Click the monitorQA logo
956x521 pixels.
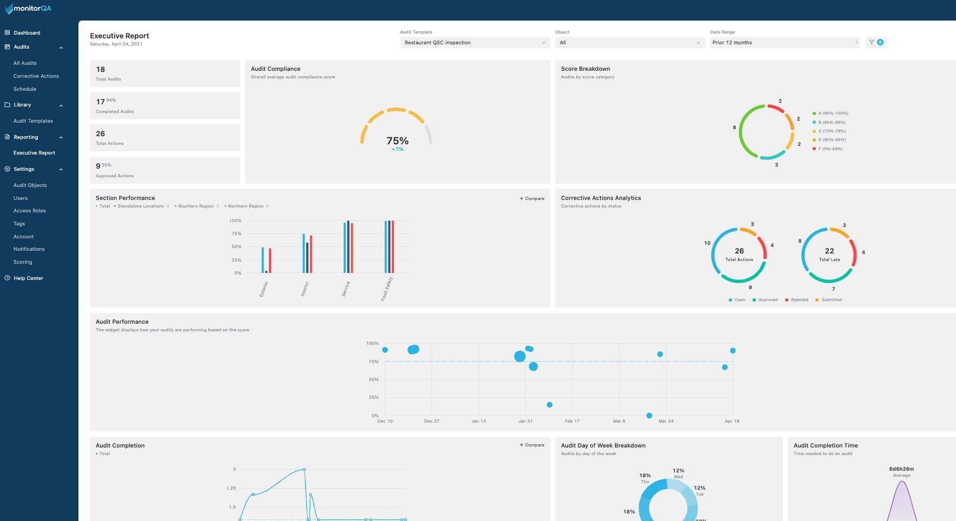(28, 9)
